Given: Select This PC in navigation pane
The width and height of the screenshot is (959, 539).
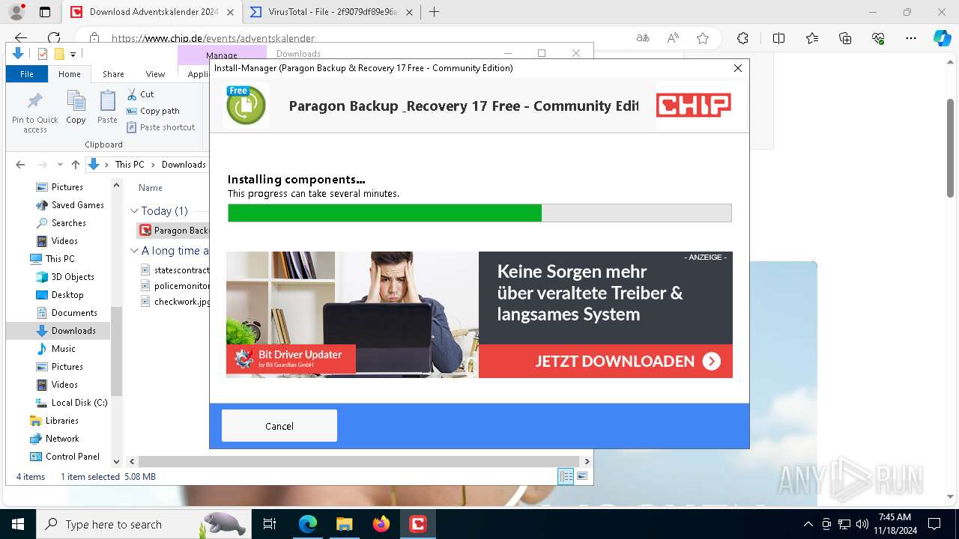Looking at the screenshot, I should point(59,259).
